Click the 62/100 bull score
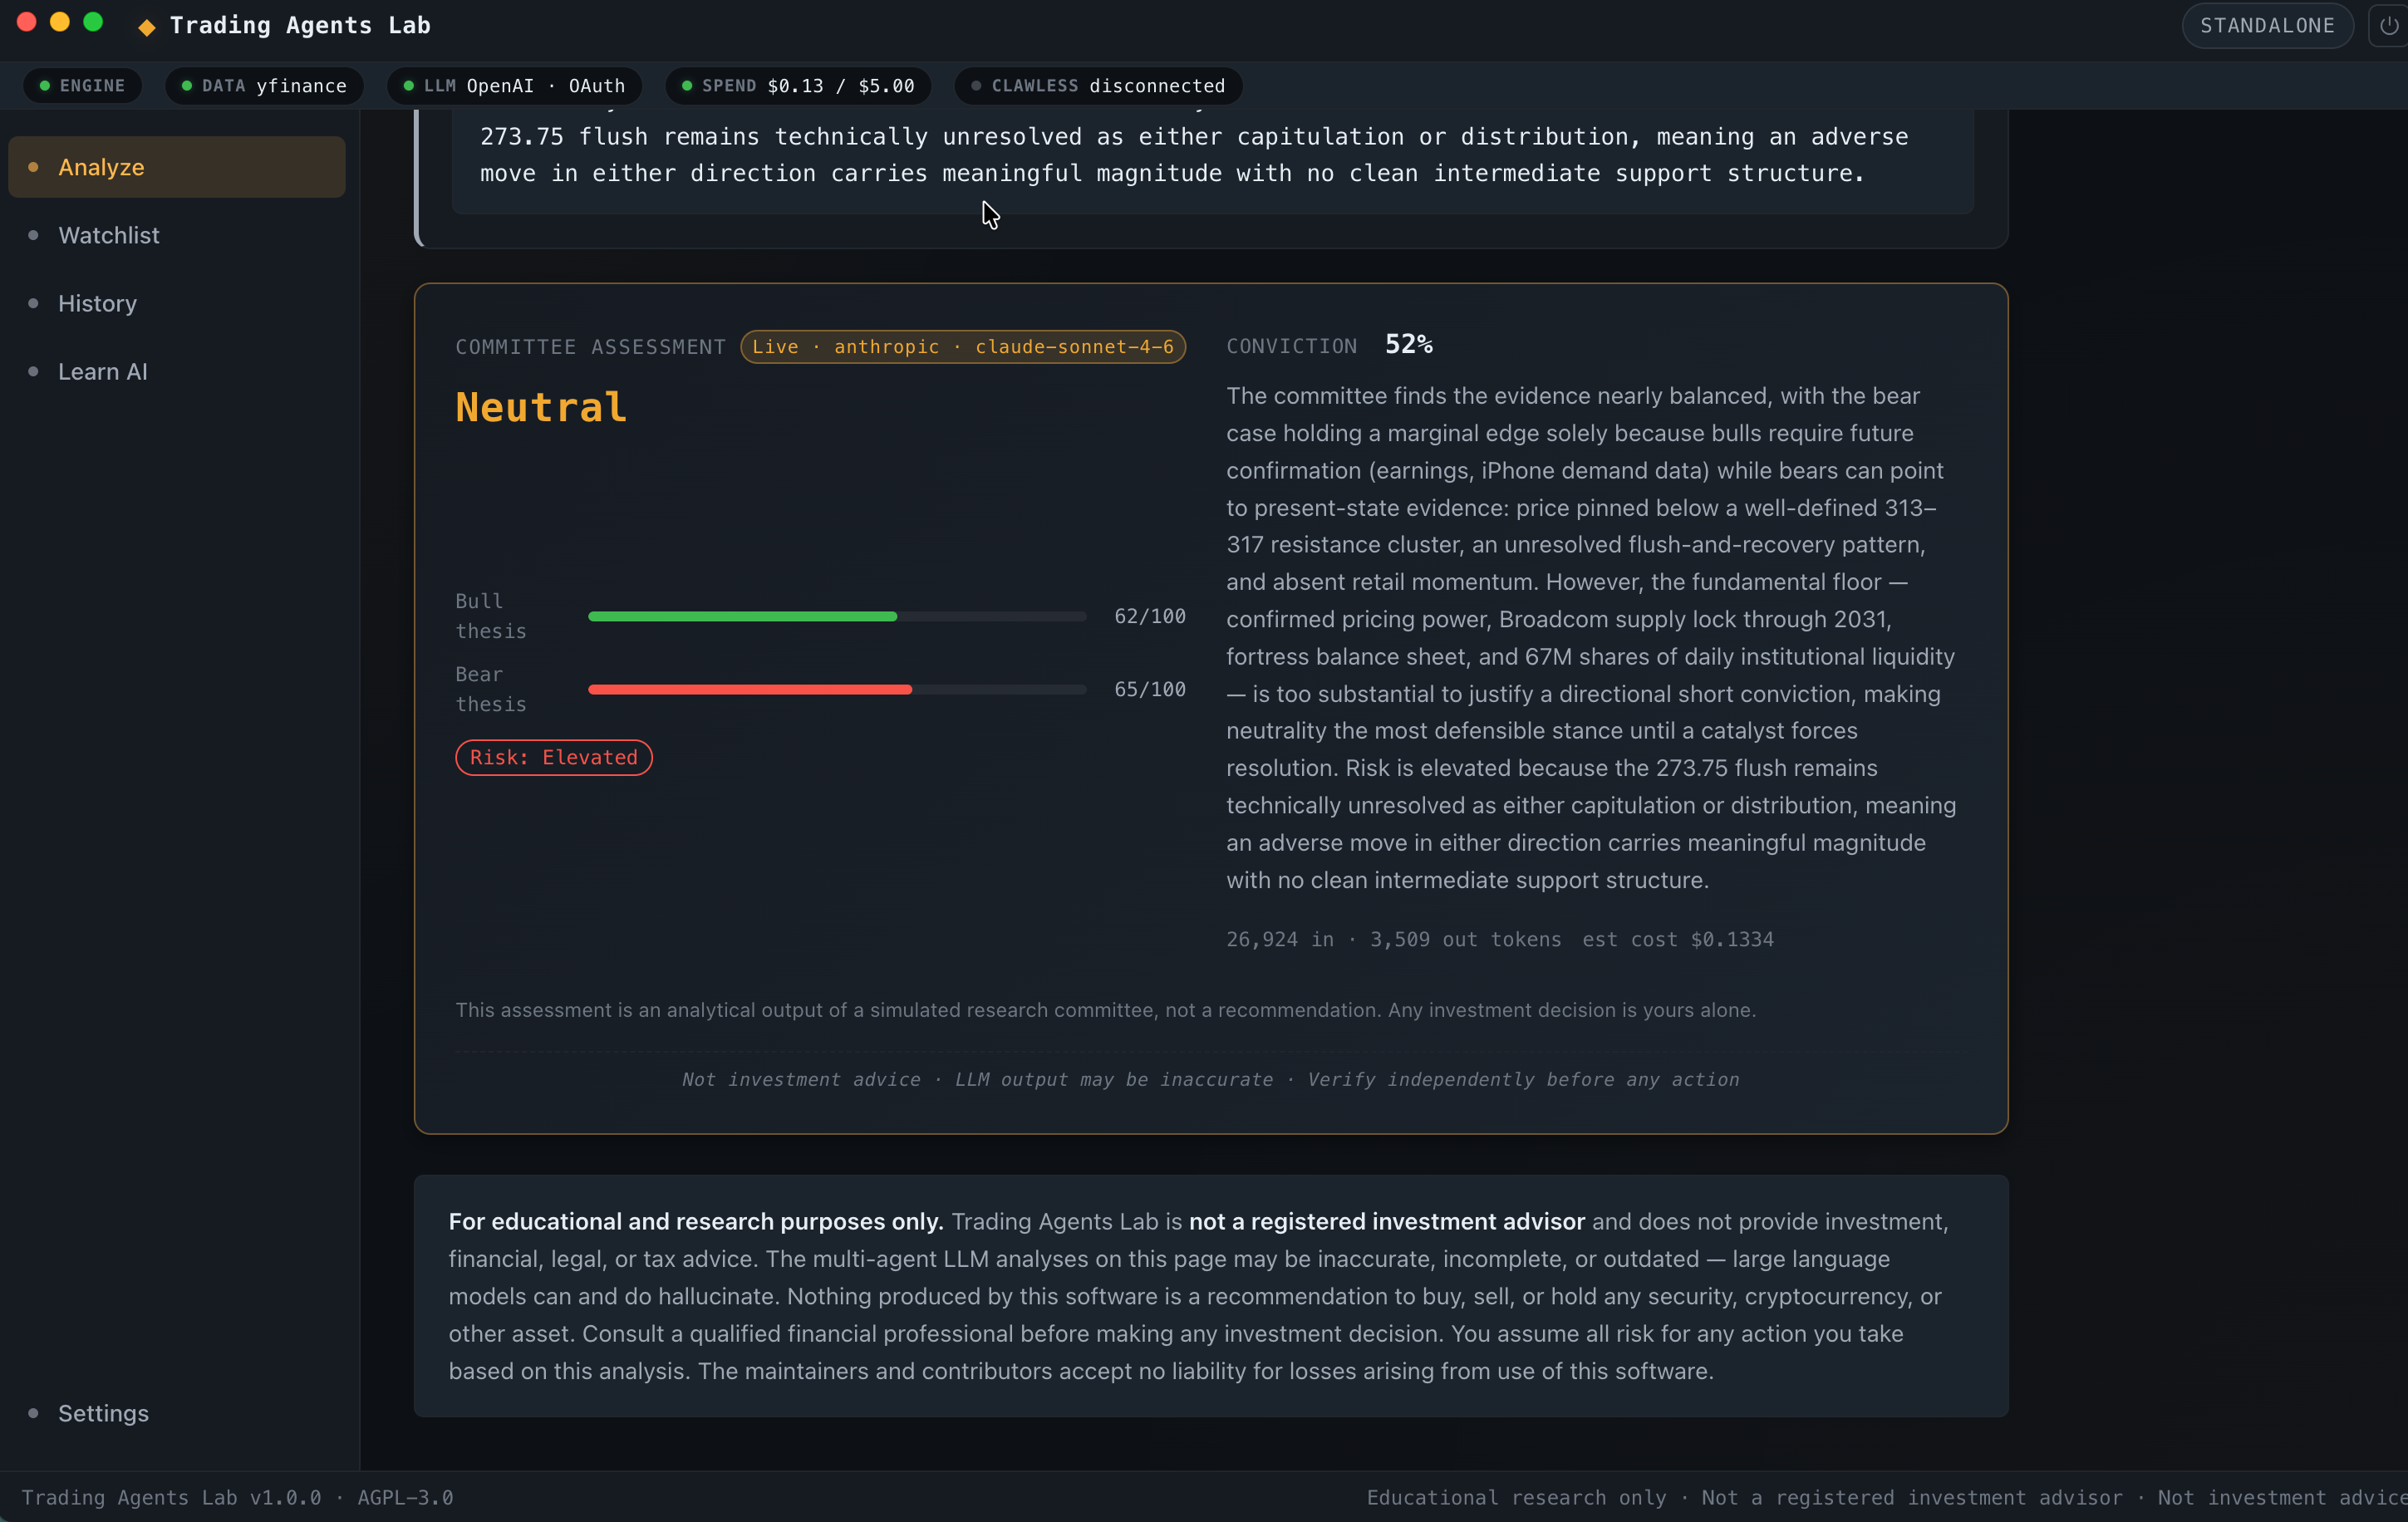This screenshot has width=2408, height=1522. (1150, 617)
